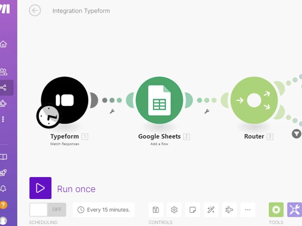
Task: Open Notifications bell in sidebar
Action: pos(3,189)
